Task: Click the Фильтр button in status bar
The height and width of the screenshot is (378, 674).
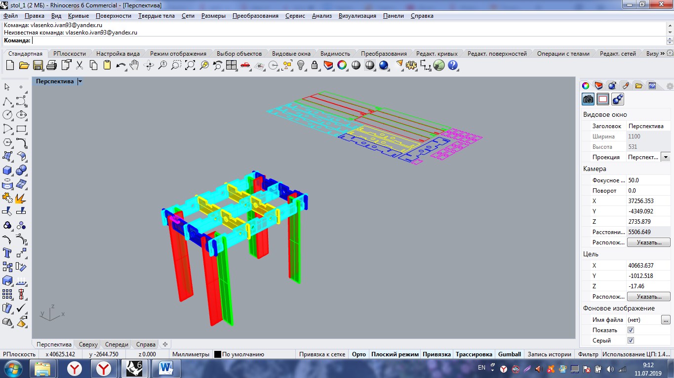Action: coord(588,354)
